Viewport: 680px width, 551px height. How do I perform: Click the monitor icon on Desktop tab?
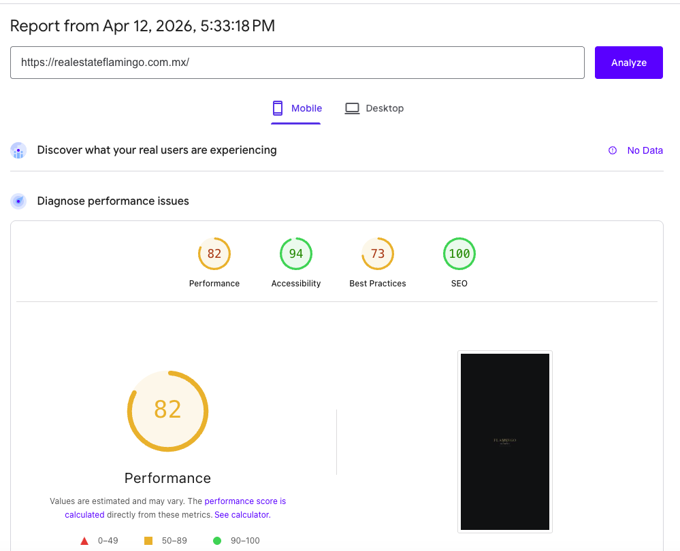(352, 107)
